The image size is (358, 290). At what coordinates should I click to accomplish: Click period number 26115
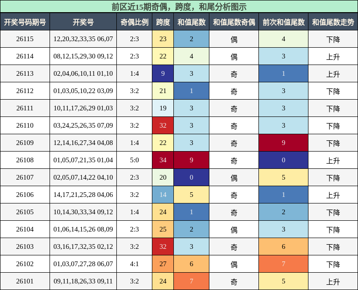[x=25, y=39]
